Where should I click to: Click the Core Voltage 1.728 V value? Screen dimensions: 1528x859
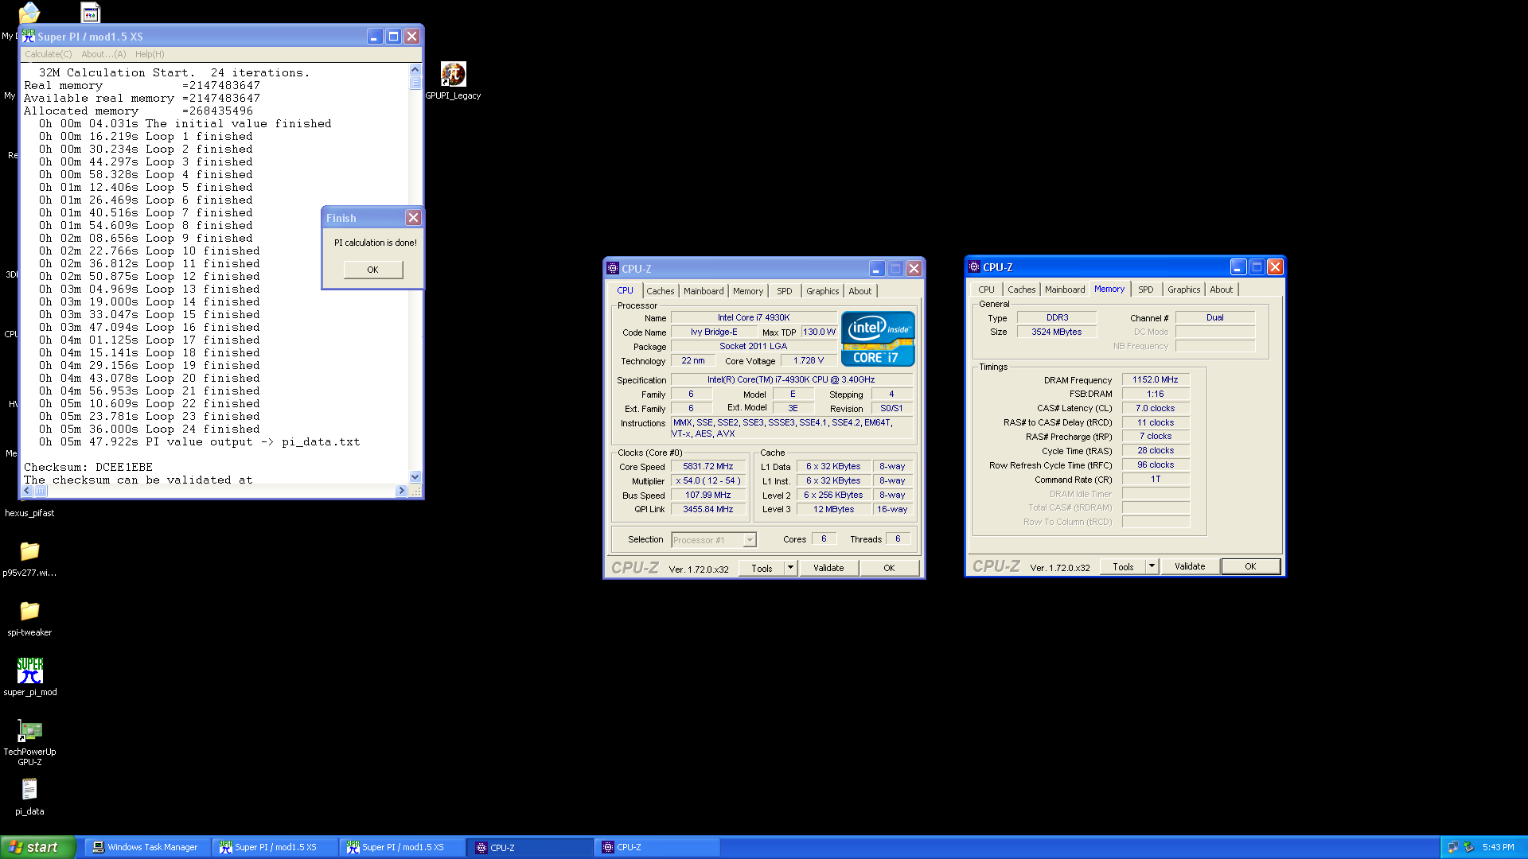809,361
